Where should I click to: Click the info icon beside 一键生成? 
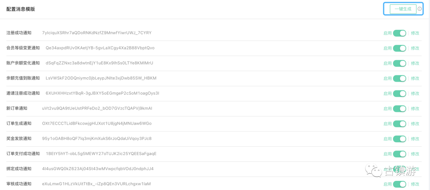pyautogui.click(x=420, y=9)
